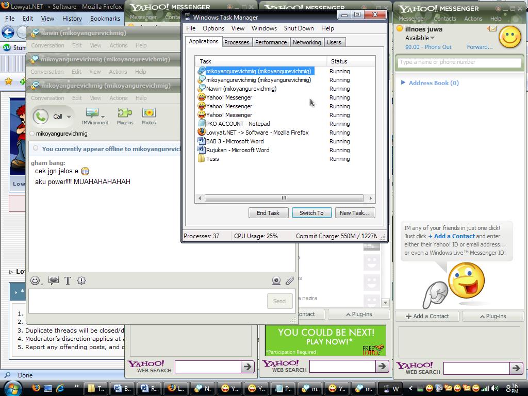This screenshot has width=528, height=396.
Task: Expand Plug-ins in middle Yahoo Messenger window
Action: [x=359, y=314]
